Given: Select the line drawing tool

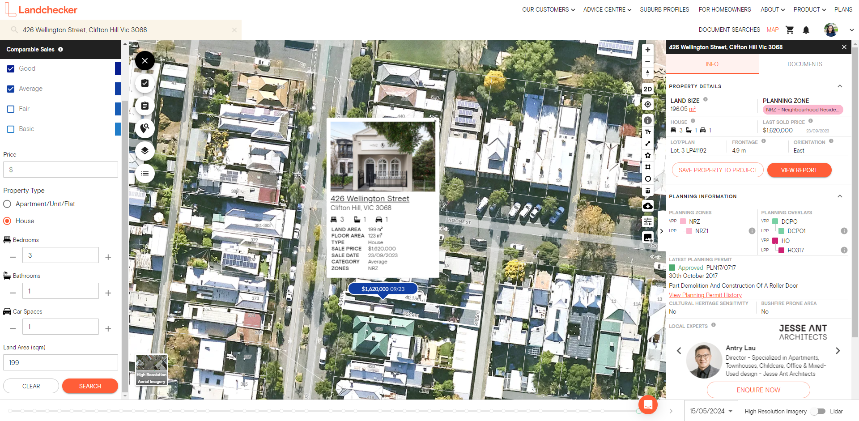Looking at the screenshot, I should (647, 144).
